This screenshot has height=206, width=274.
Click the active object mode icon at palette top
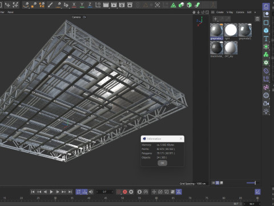(266, 6)
